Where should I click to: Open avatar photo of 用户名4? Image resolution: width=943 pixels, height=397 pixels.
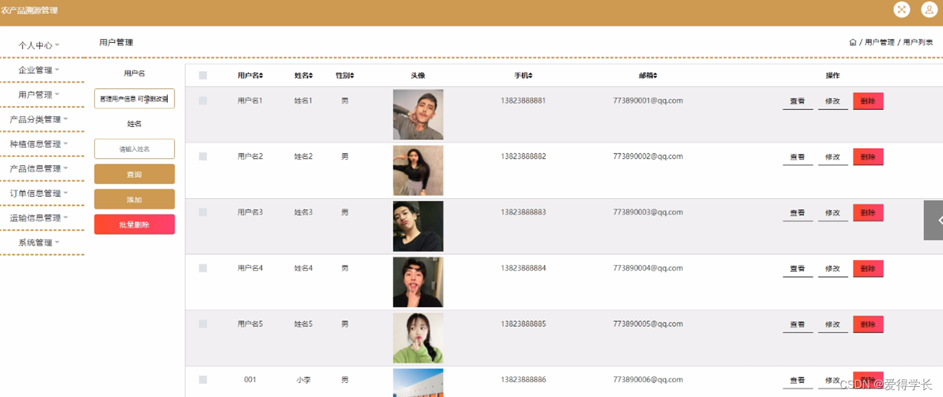click(x=418, y=282)
